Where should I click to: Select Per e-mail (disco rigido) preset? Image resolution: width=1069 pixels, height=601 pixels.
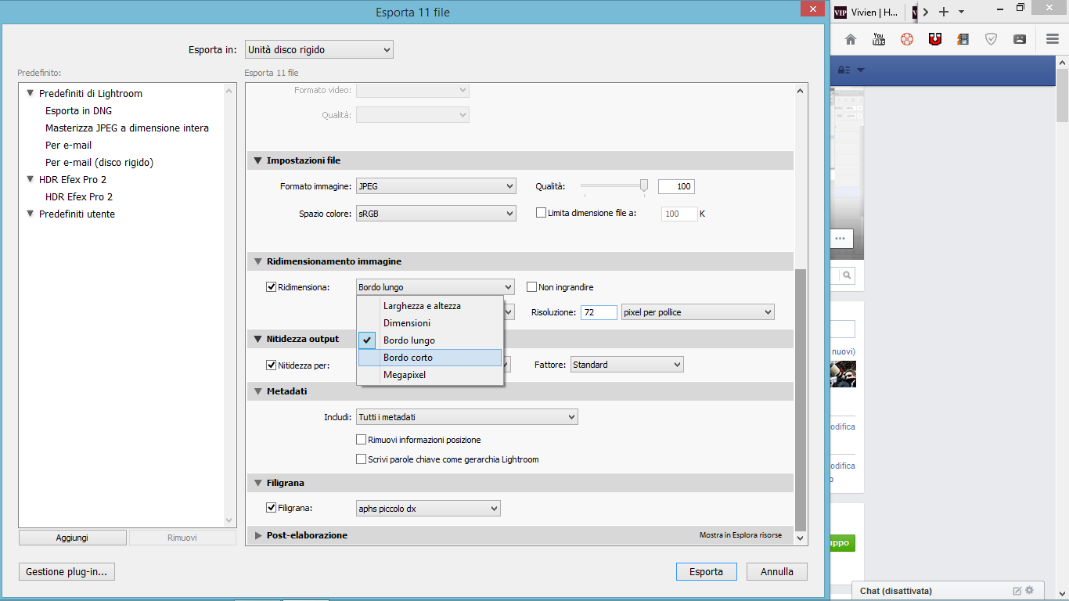[x=99, y=162]
